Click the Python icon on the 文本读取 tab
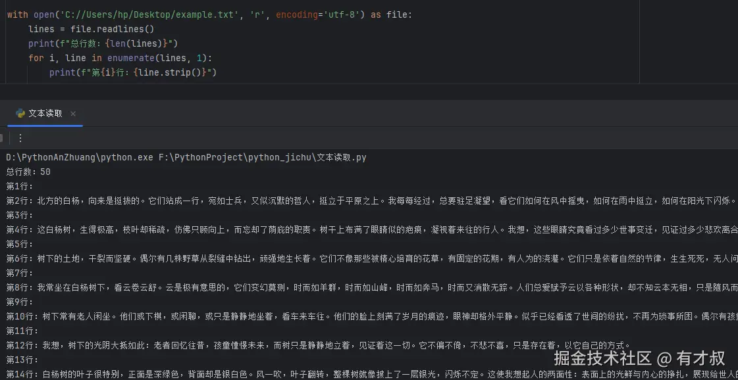The image size is (738, 380). (20, 113)
